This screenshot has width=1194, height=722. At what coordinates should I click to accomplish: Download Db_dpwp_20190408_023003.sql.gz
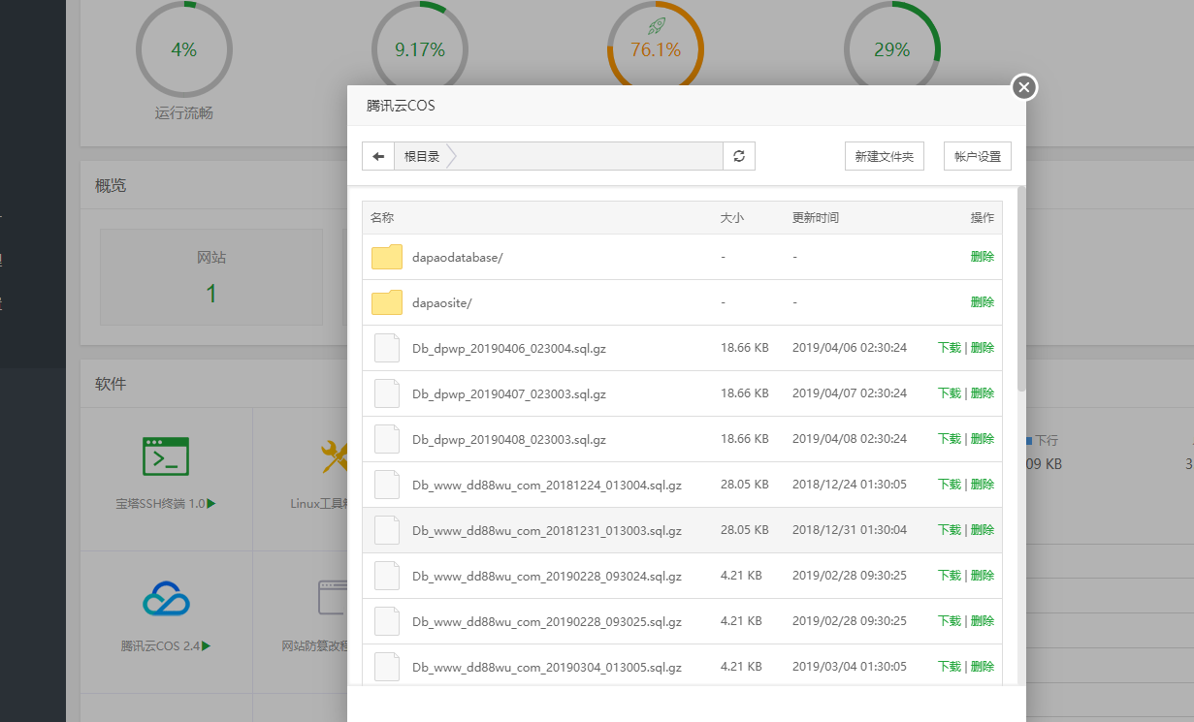pyautogui.click(x=950, y=439)
